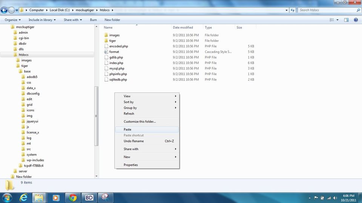Open the View submenu in context menu
The image size is (362, 203).
pyautogui.click(x=147, y=96)
